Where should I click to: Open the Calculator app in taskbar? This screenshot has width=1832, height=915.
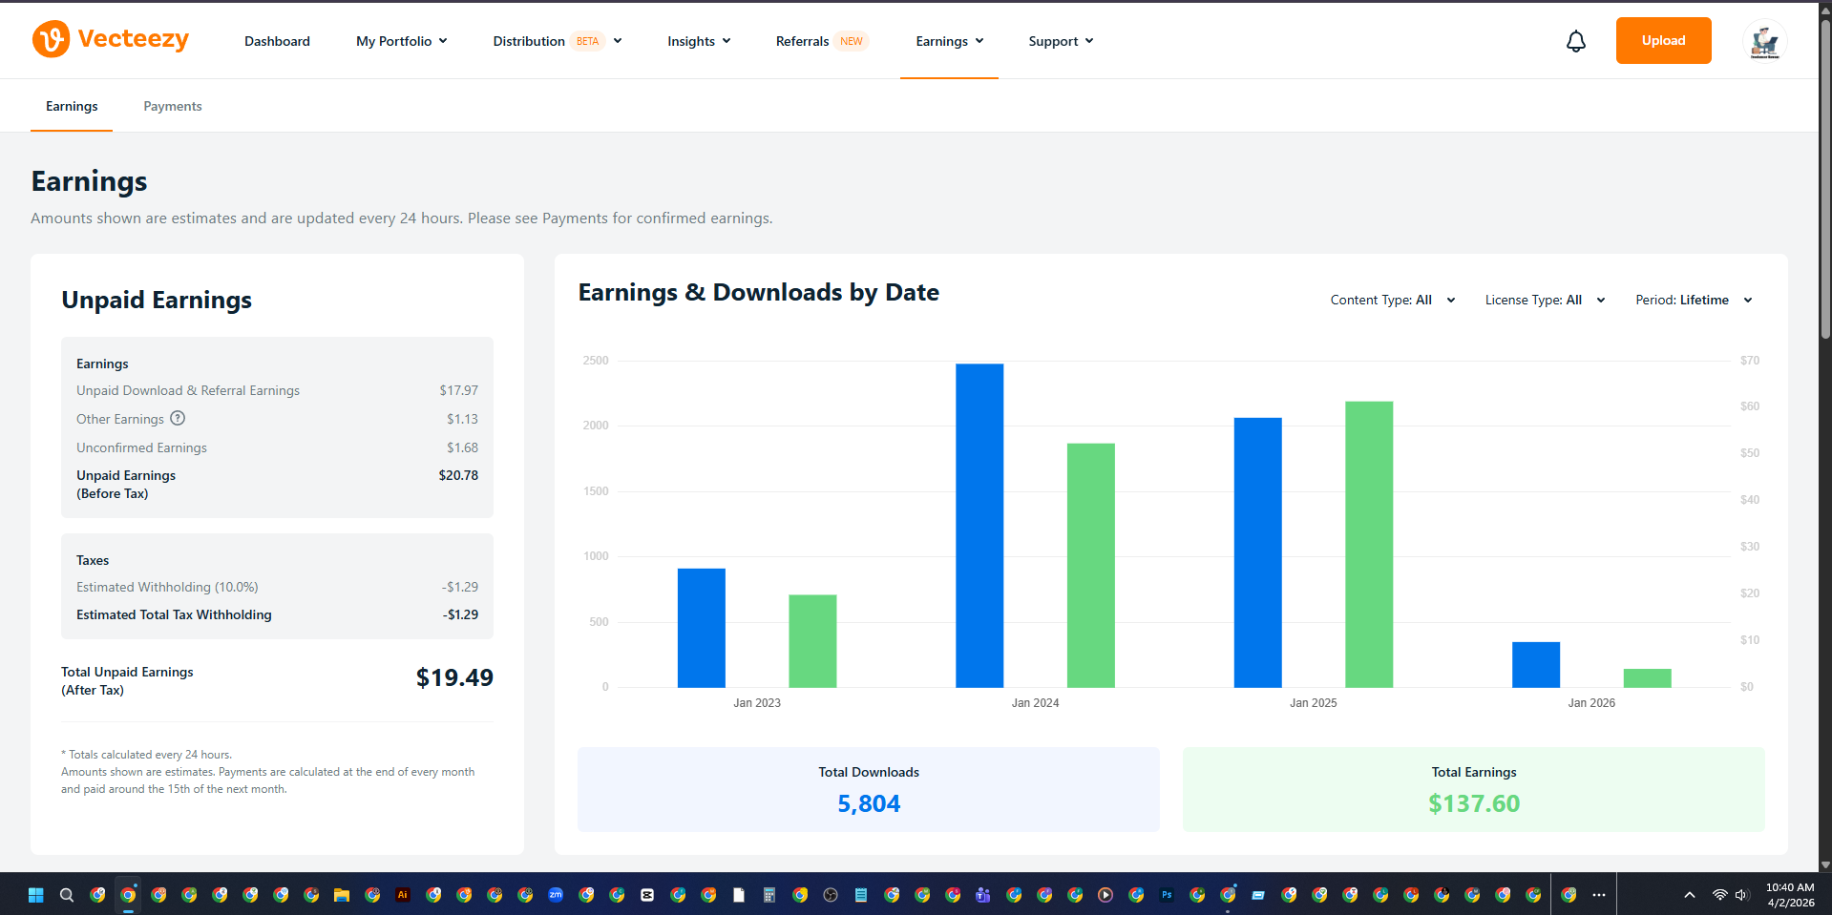769,895
